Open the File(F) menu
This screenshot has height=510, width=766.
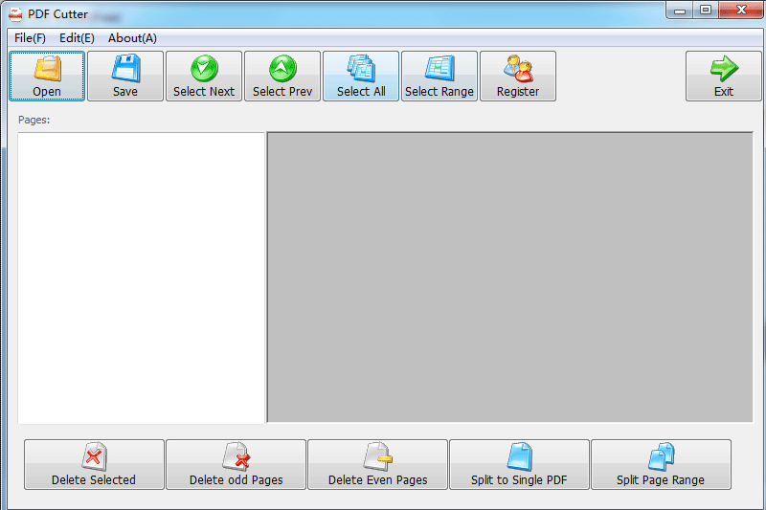click(x=30, y=38)
